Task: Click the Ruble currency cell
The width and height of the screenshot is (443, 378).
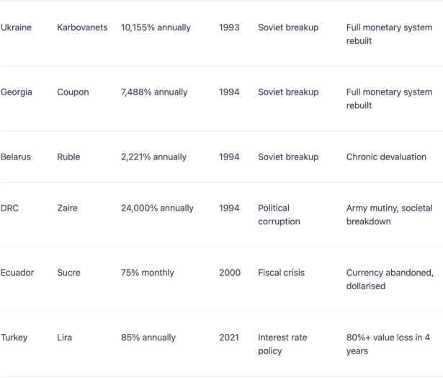Action: tap(68, 157)
